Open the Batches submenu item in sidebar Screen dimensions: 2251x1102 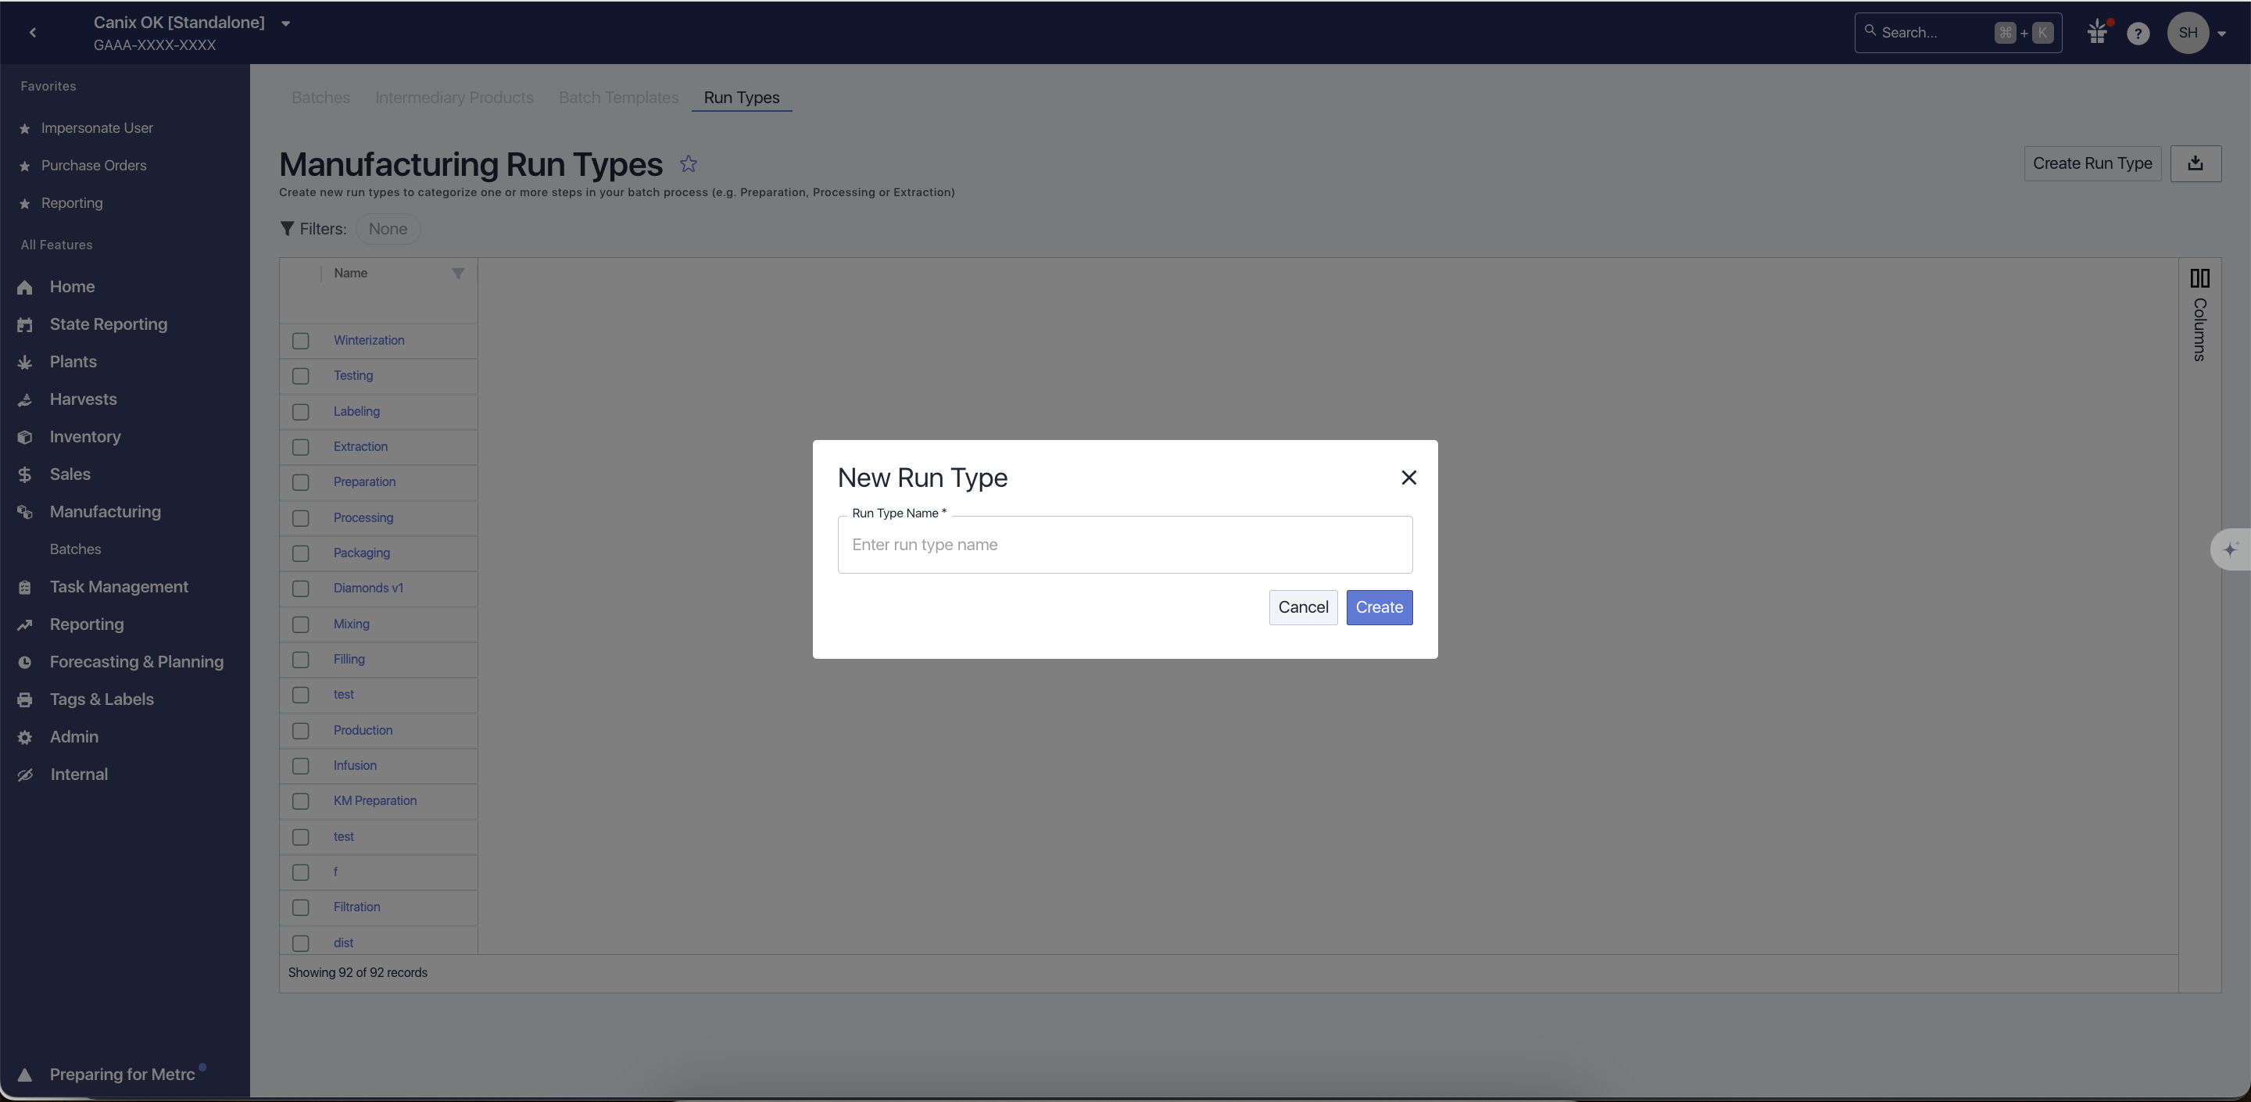75,549
